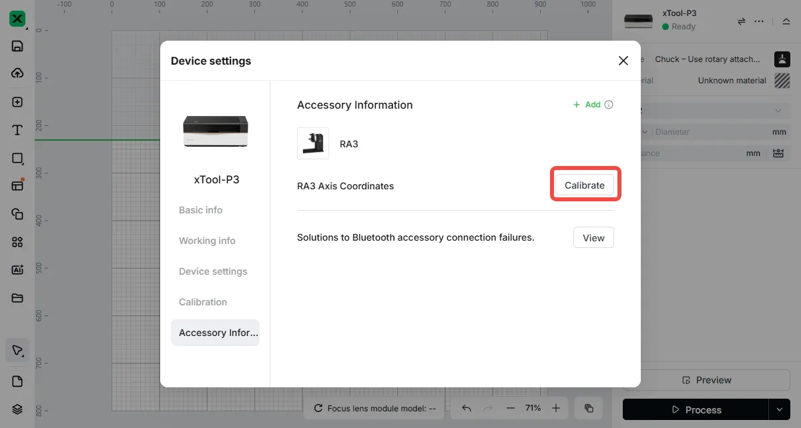801x428 pixels.
Task: Expand the Process button dropdown arrow
Action: pyautogui.click(x=780, y=409)
